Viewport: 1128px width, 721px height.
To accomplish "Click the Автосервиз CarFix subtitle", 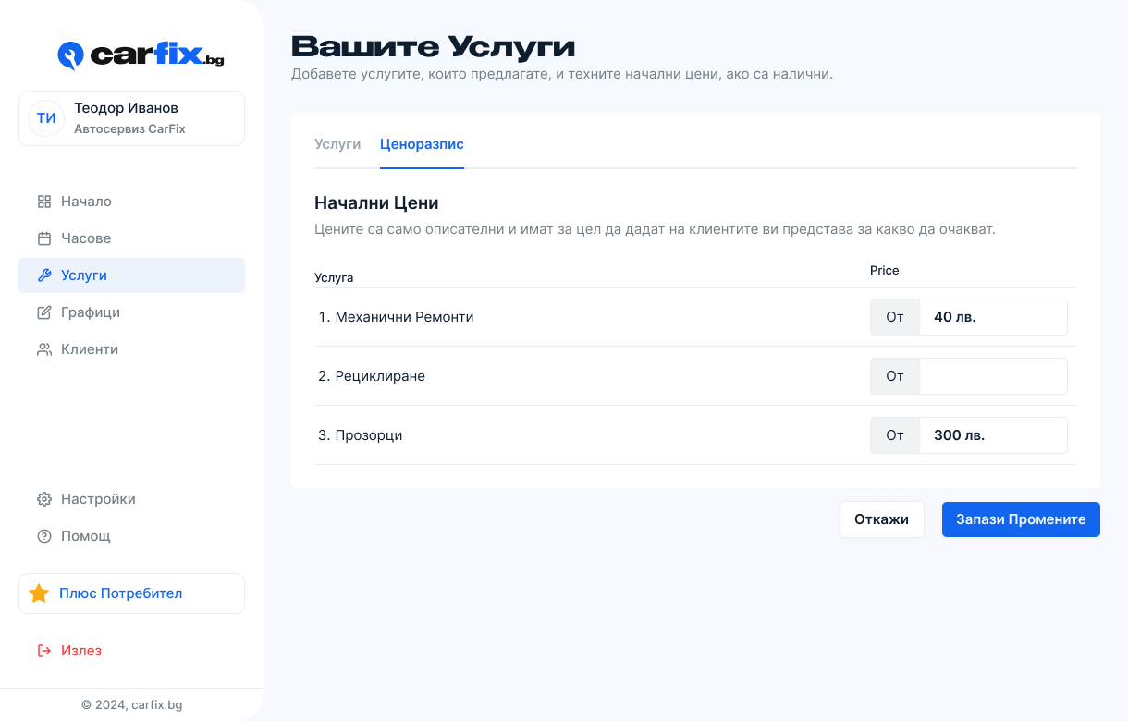I will (129, 129).
